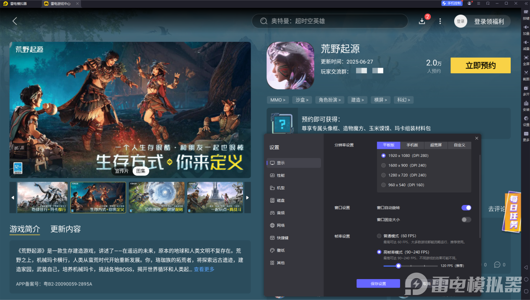Viewport: 530px width, 300px height.
Task: Open 网络 settings section
Action: click(294, 226)
